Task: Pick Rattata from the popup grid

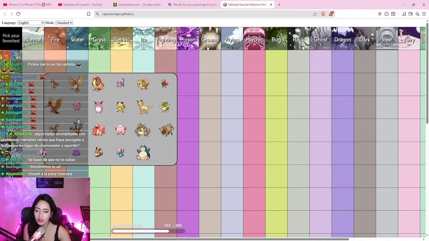Action: [x=120, y=83]
